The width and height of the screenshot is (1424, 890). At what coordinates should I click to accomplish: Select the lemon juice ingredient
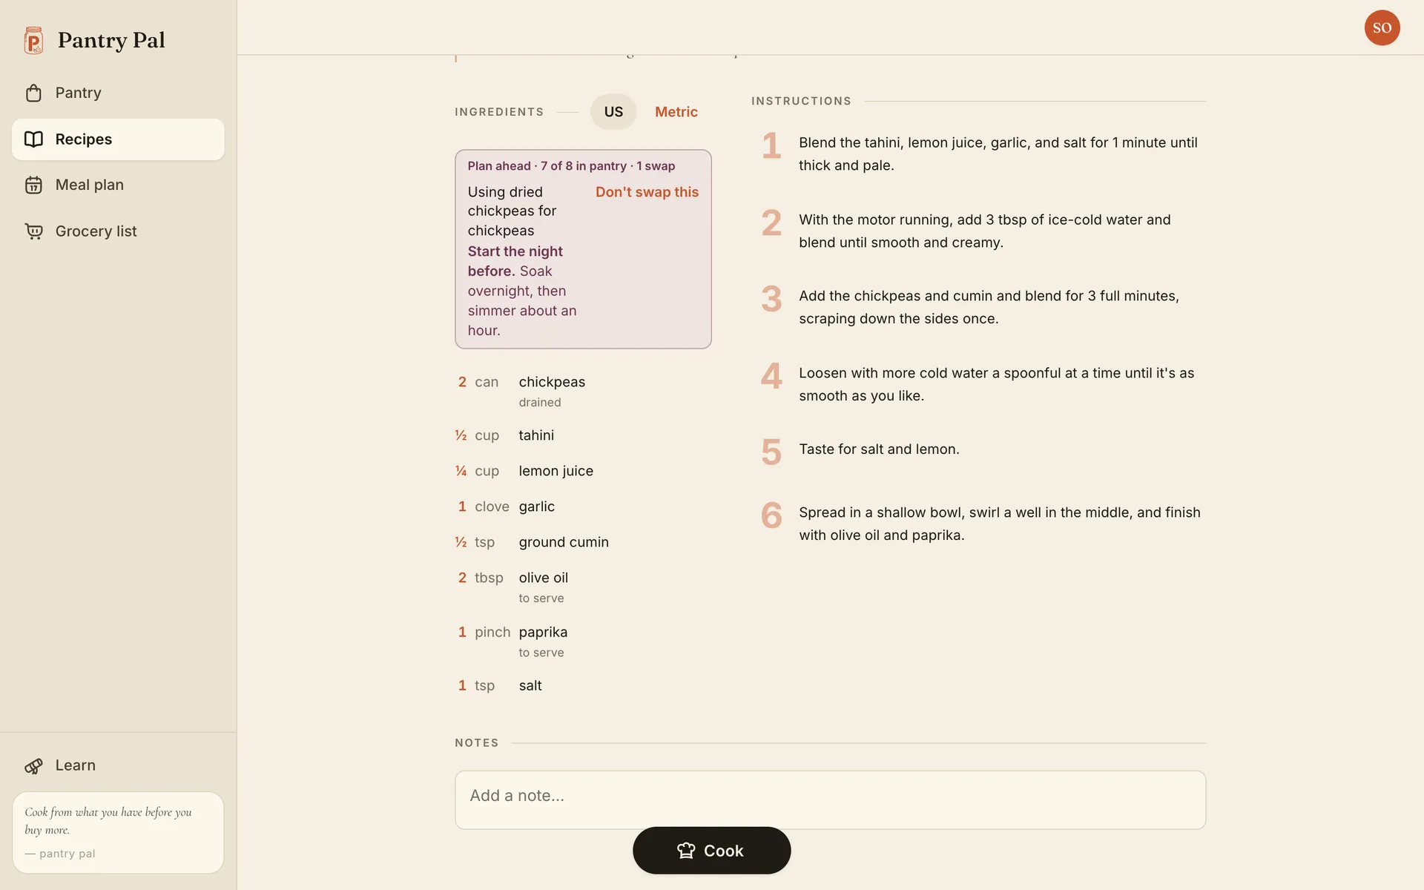click(583, 471)
